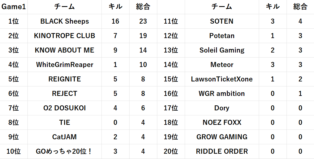Select the BLACK Sheeps team cell
The width and height of the screenshot is (314, 159).
65,21
